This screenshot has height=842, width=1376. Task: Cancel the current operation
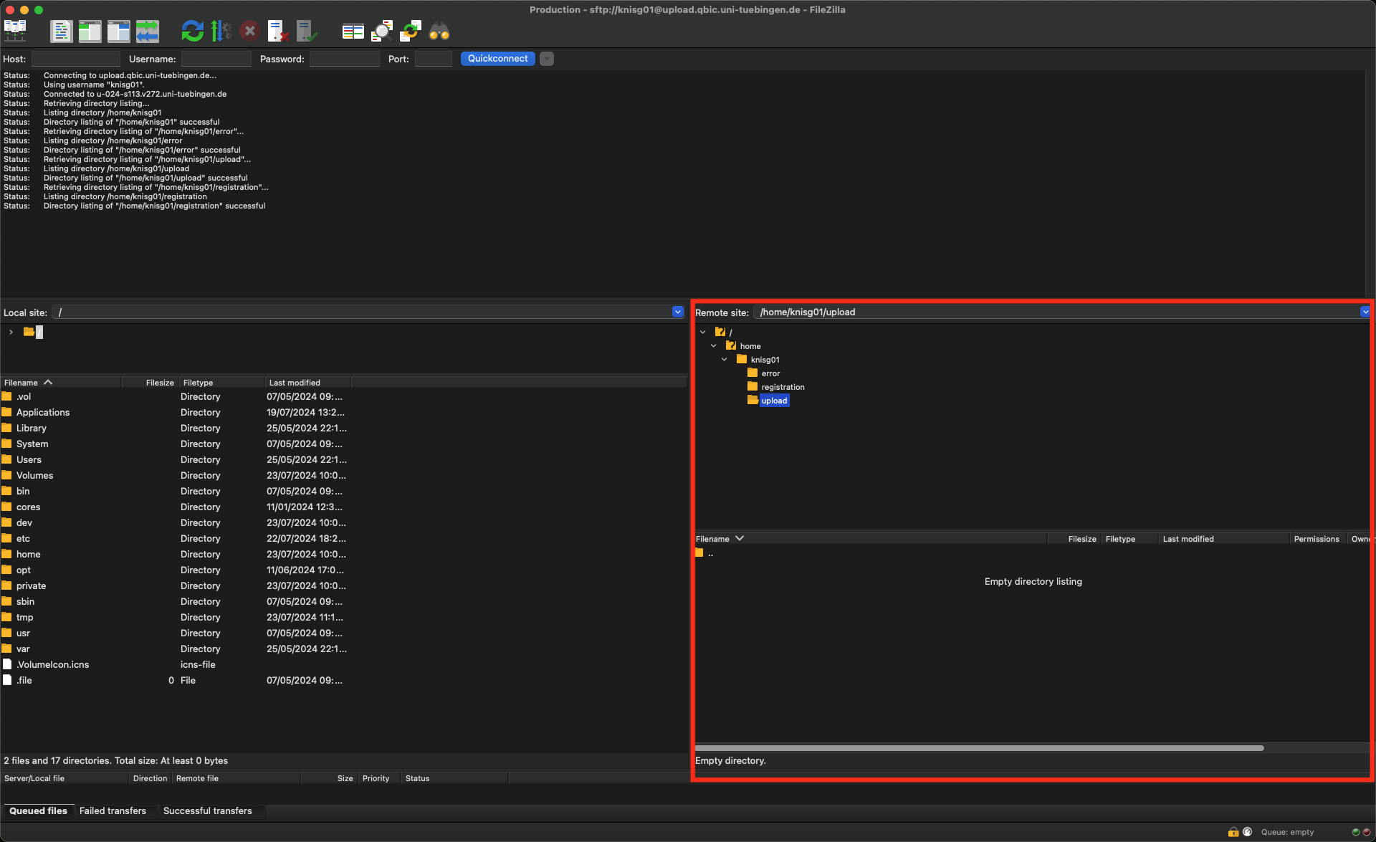point(249,31)
